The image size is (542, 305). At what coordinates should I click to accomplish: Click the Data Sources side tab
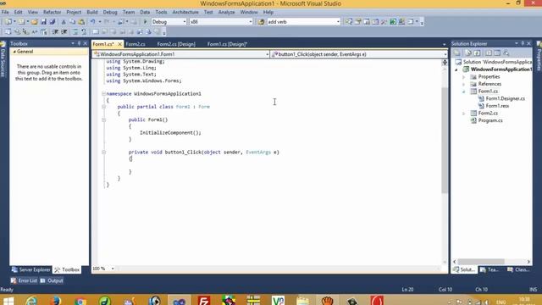3,59
